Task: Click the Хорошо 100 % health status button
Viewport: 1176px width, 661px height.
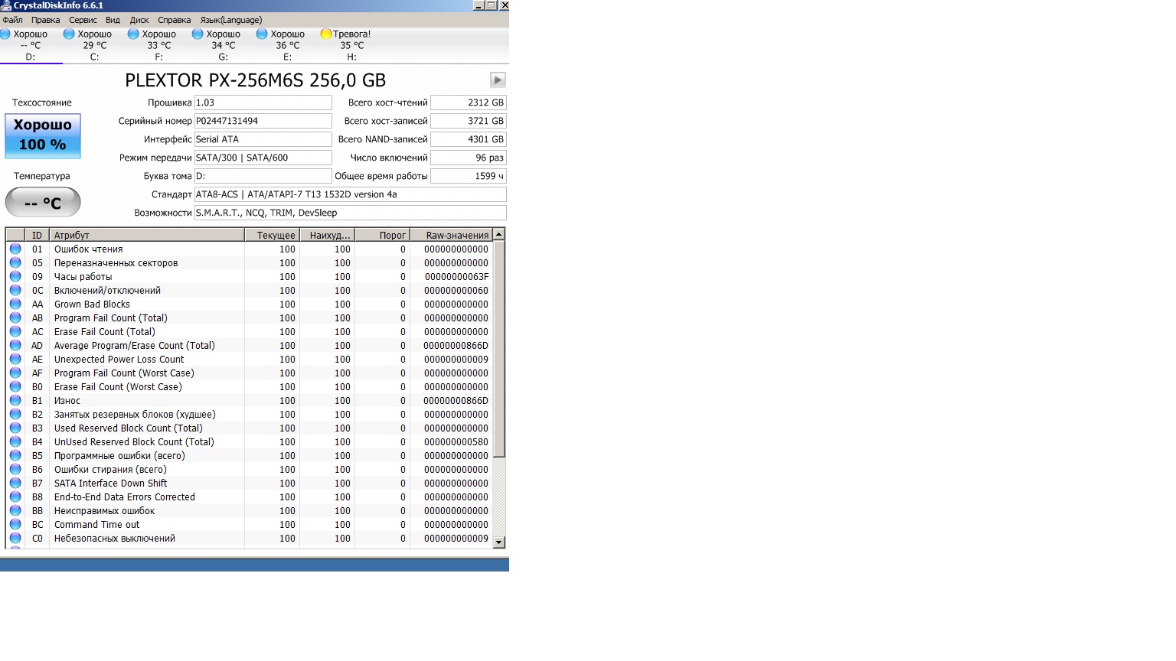Action: (x=43, y=135)
